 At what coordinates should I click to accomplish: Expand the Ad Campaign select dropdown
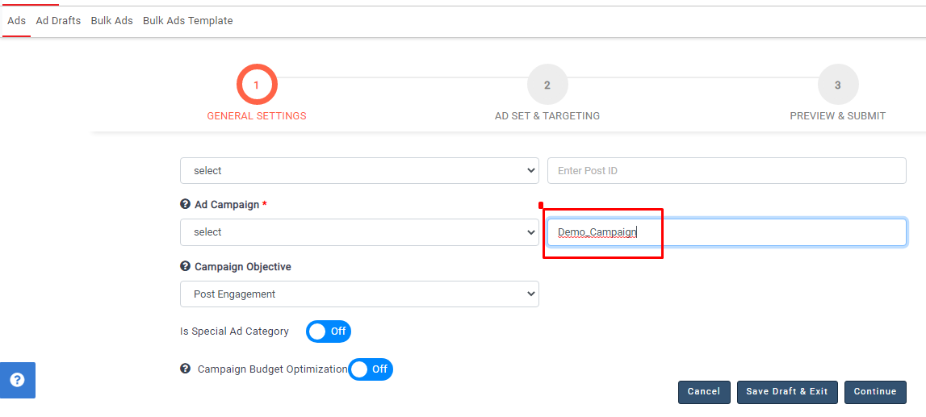click(x=359, y=232)
